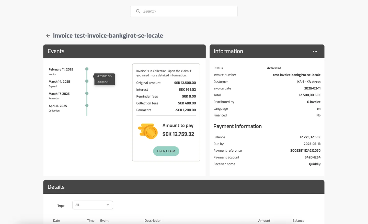Select the February 11, 2025 timeline dot
Screen dimensions: 368x224
tap(87, 69)
